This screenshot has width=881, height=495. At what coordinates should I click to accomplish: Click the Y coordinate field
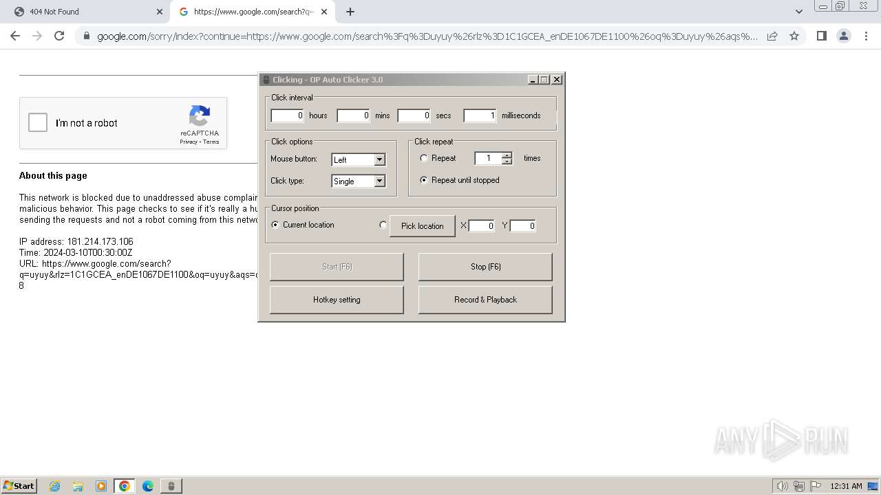pyautogui.click(x=523, y=225)
